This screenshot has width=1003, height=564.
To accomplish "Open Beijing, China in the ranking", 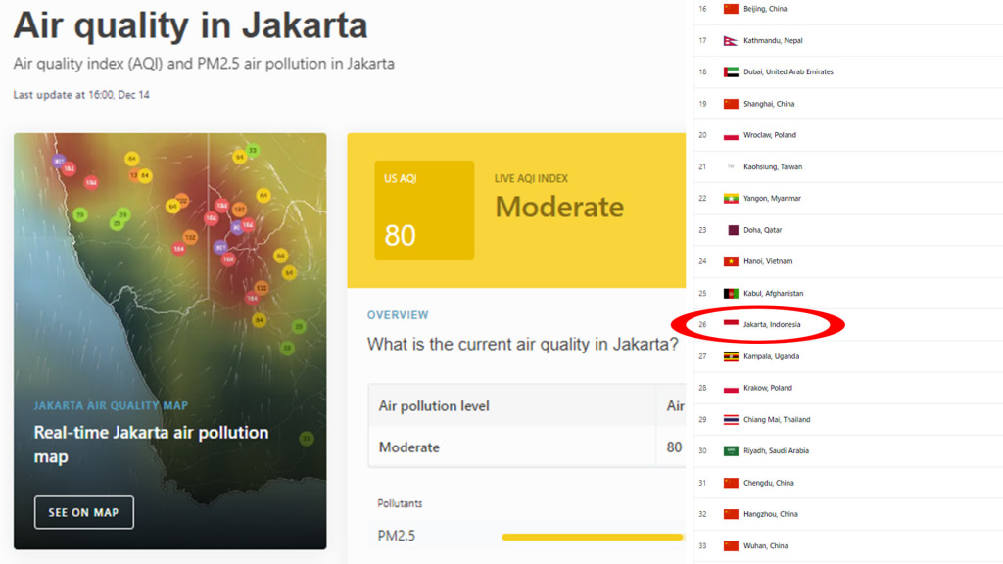I will (765, 9).
